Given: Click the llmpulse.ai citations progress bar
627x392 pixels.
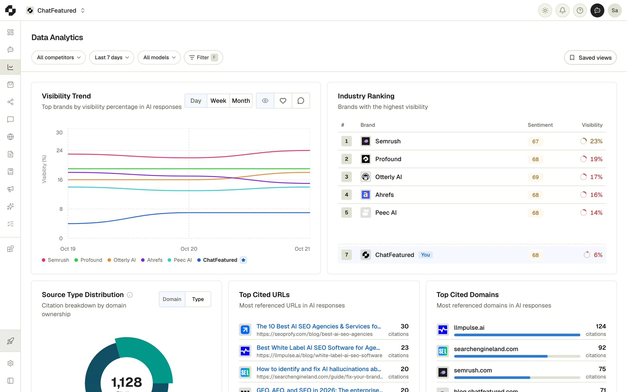Looking at the screenshot, I should tap(517, 335).
